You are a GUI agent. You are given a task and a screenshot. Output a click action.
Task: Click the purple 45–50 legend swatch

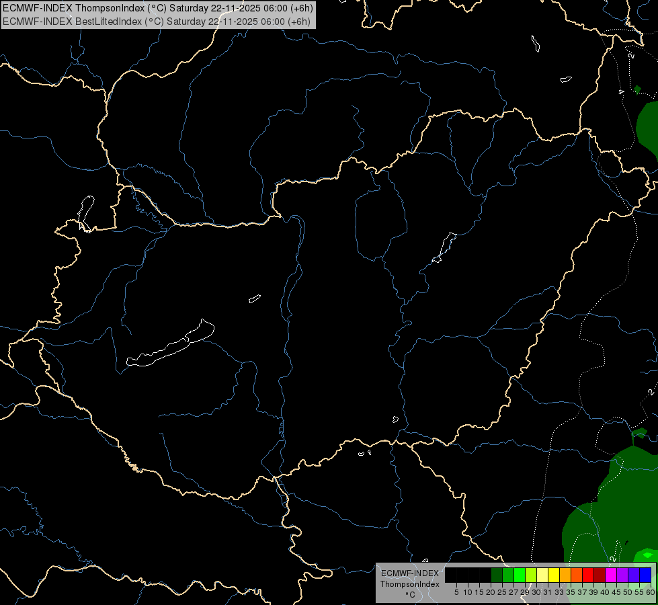point(622,575)
